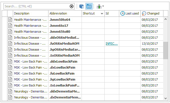The height and width of the screenshot is (103, 170).
Task: Click document icon for .ddxOtitisMediaE... row
Action: pos(10,38)
